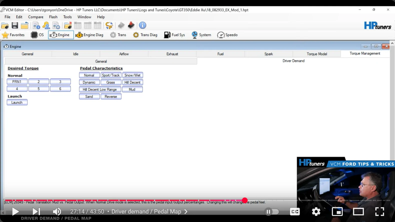Open the Help menu
Screen dimensions: 395x222
point(101,17)
